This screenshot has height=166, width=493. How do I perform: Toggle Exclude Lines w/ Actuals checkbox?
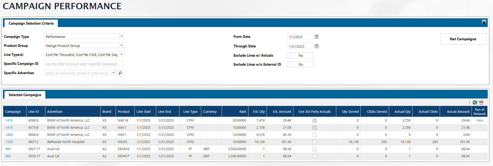290,55
